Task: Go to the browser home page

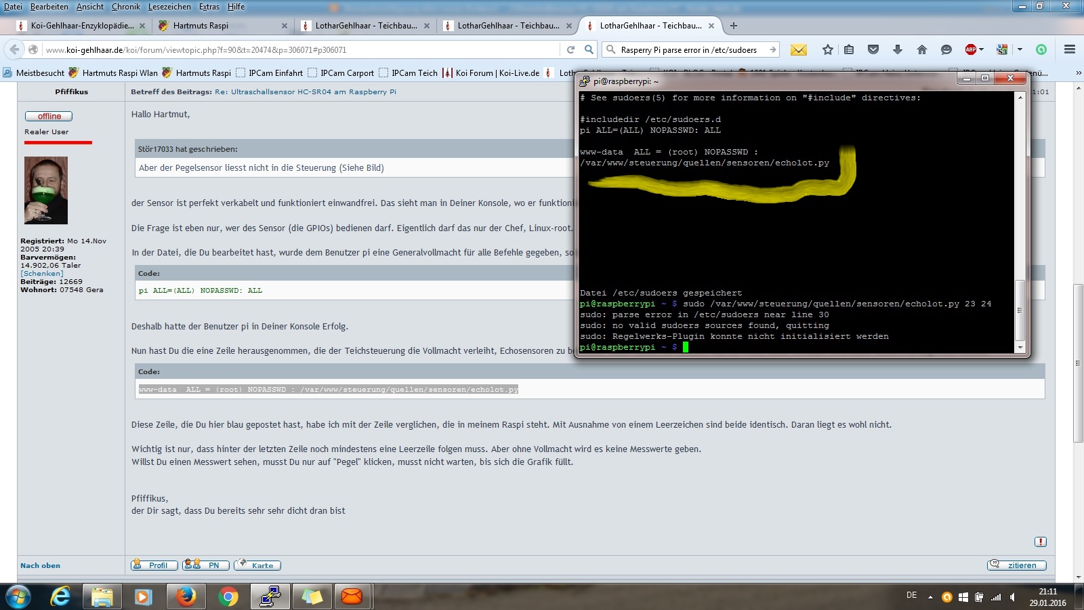Action: pos(921,49)
